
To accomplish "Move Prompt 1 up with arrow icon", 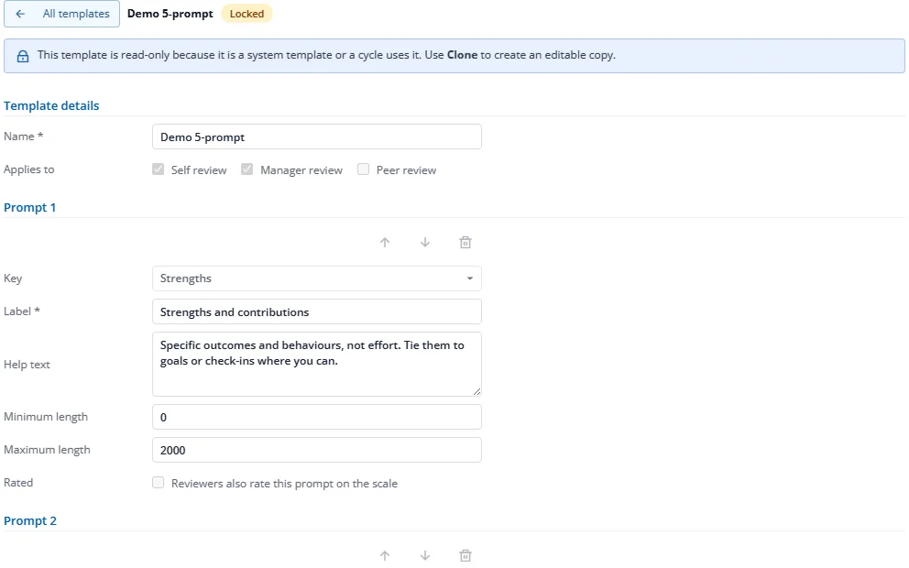I will point(384,242).
